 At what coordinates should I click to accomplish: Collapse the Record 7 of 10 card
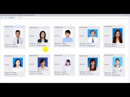[99, 27]
